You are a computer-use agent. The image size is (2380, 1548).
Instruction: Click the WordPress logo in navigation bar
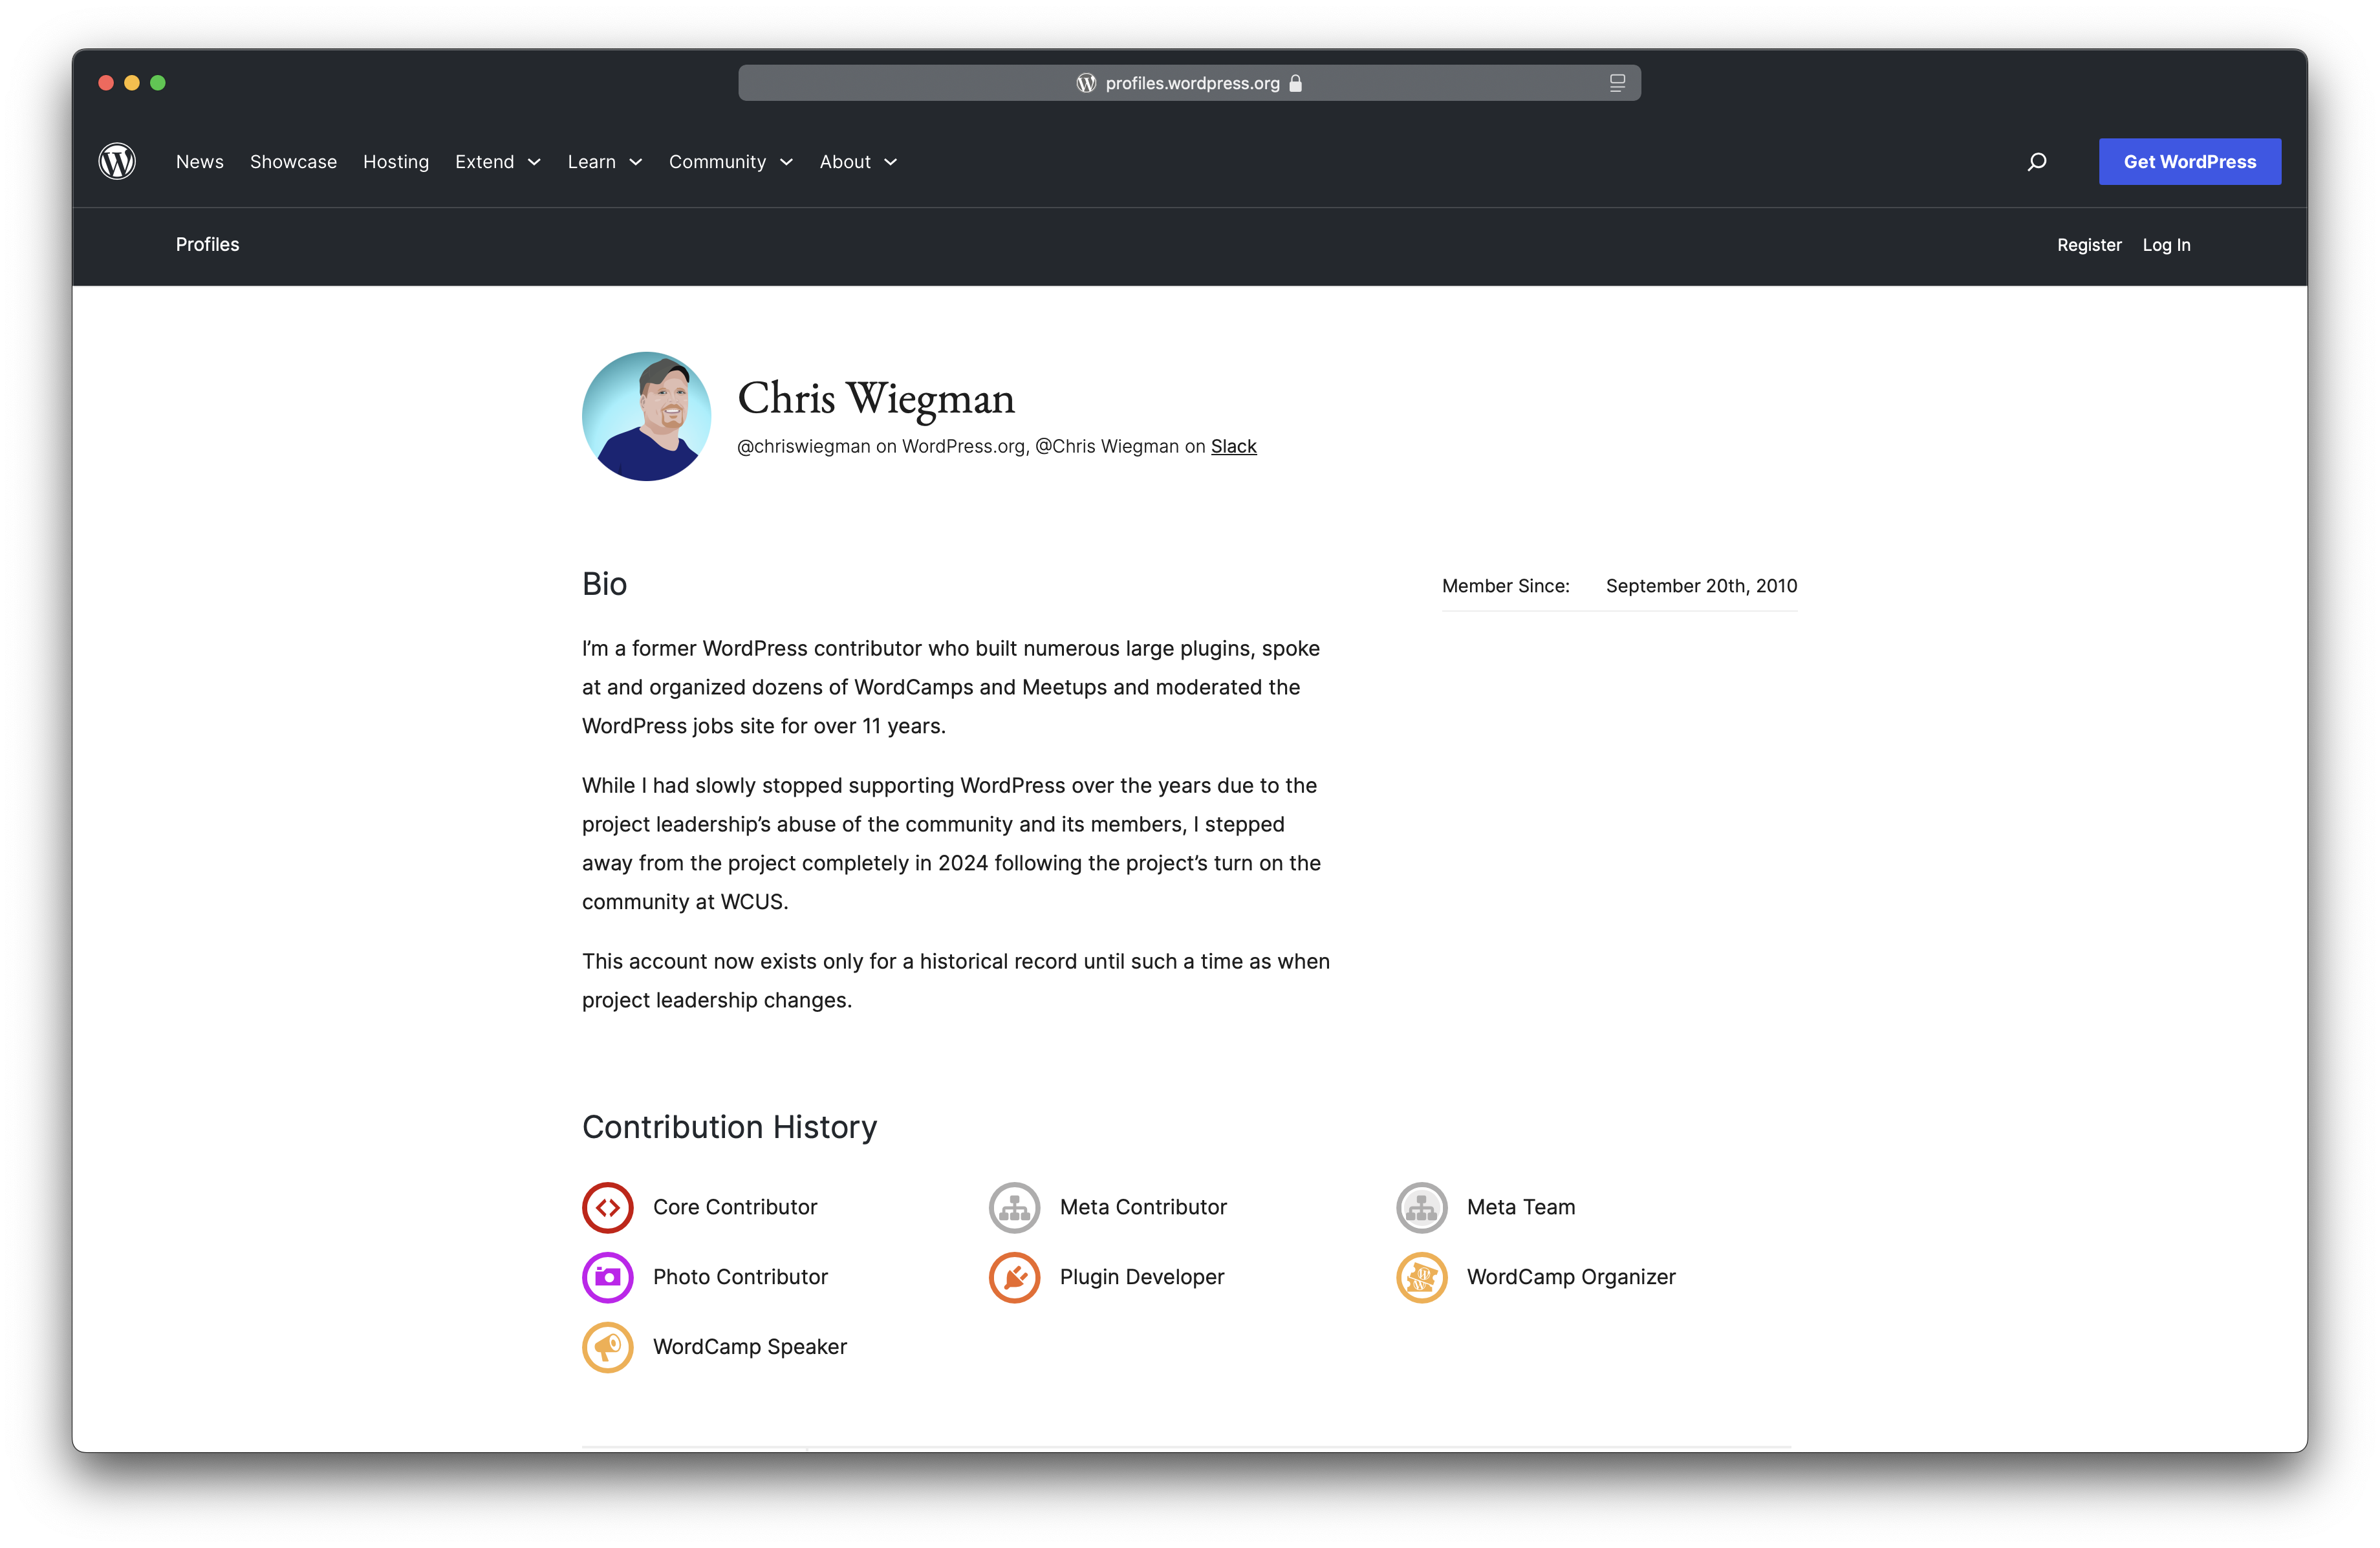117,161
